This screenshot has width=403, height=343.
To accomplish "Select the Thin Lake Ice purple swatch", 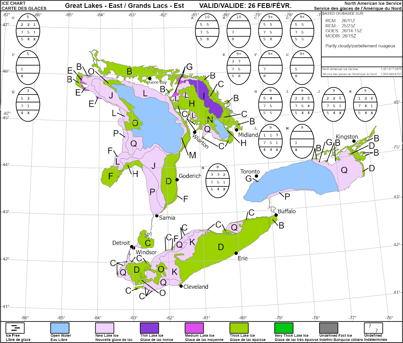I will click(149, 328).
